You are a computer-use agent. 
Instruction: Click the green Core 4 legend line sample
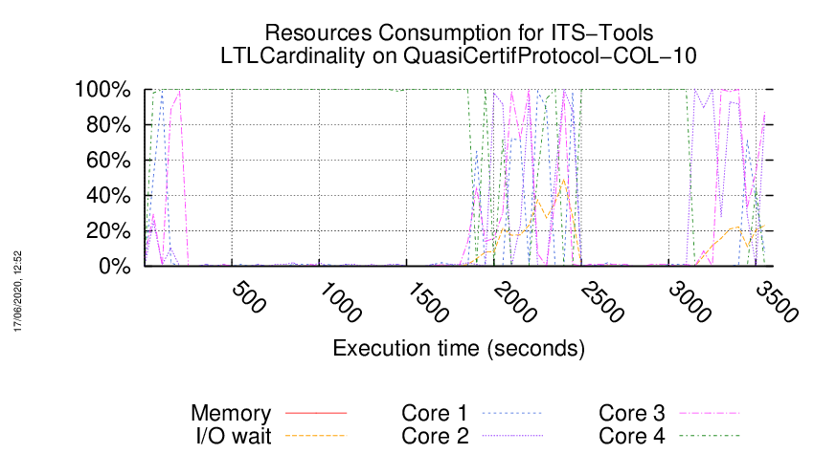tap(710, 436)
